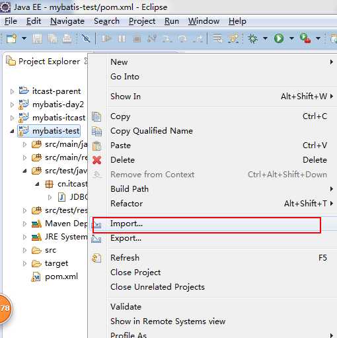This screenshot has height=338, width=337.
Task: Expand the target folder node
Action: coord(24,263)
